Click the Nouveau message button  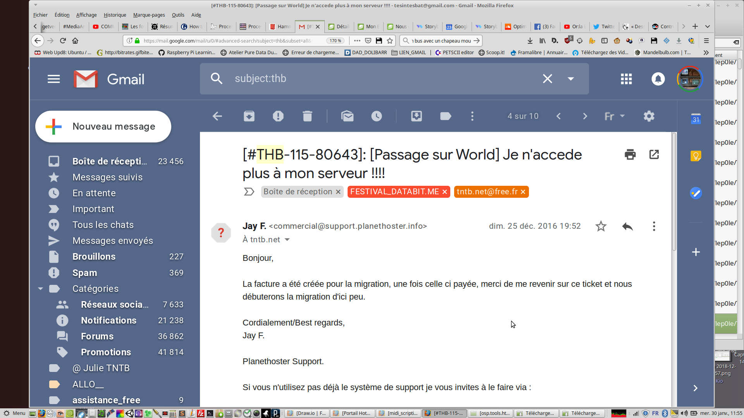103,127
